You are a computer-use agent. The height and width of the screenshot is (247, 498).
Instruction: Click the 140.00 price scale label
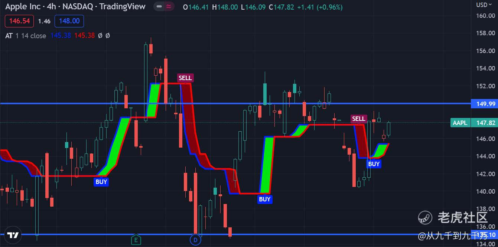tap(486, 191)
